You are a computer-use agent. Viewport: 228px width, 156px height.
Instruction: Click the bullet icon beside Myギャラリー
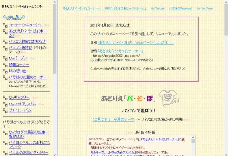tap(5, 98)
